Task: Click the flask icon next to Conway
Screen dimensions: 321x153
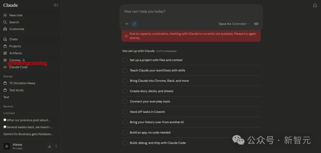Action: pyautogui.click(x=23, y=60)
